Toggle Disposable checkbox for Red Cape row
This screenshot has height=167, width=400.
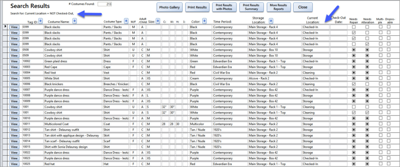388,67
